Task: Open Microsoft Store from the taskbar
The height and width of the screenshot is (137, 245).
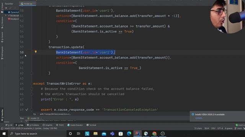Action: [121, 134]
